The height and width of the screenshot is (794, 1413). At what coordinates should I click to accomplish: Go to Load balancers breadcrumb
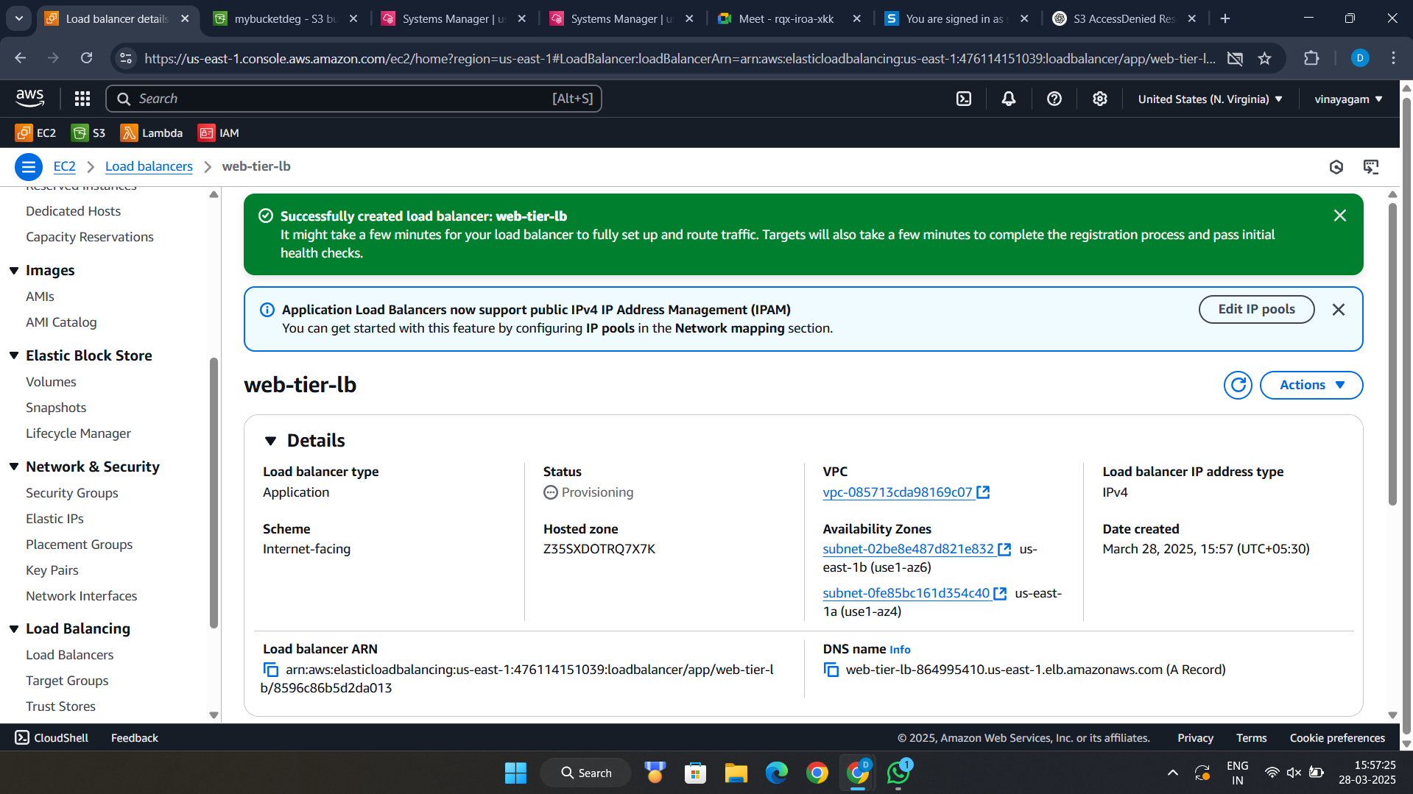click(149, 166)
